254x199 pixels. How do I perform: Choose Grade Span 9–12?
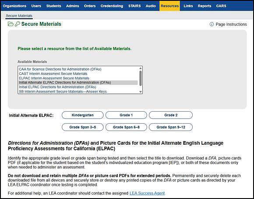171,127
